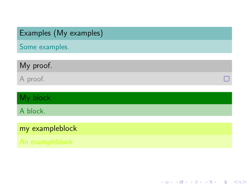The width and height of the screenshot is (249, 186).
Task: Click the "Examples (My examples)" block title
Action: point(61,33)
